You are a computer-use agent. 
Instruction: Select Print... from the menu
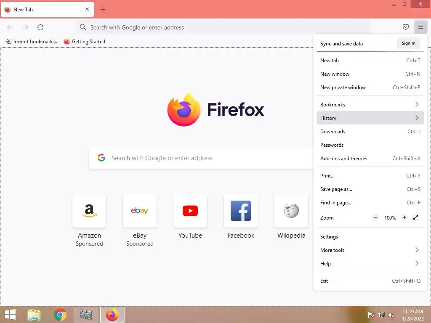pyautogui.click(x=370, y=176)
